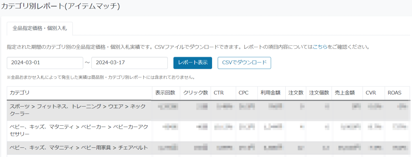Click the CSVでダウンロード button

244,63
